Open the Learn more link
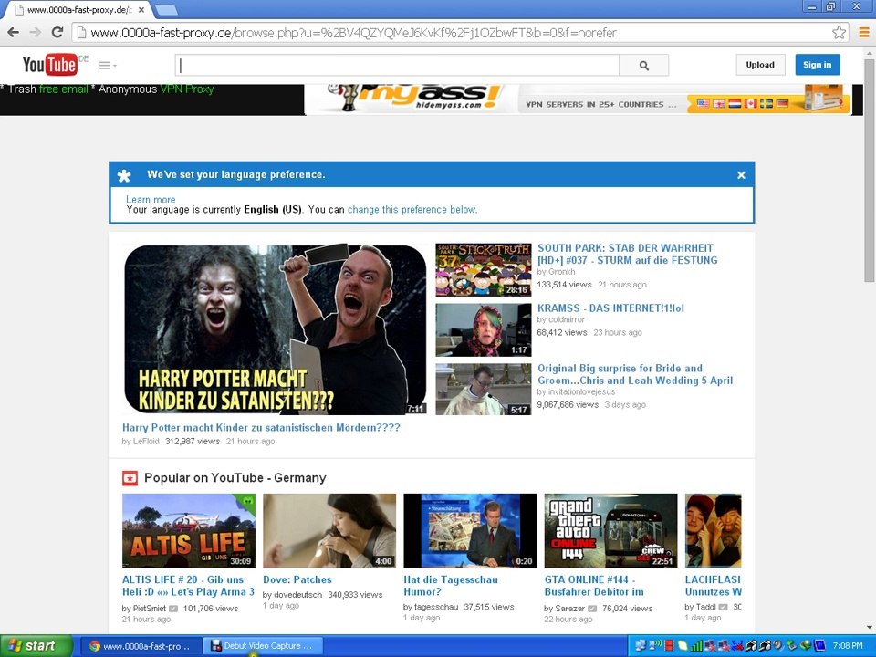The height and width of the screenshot is (657, 876). (151, 200)
